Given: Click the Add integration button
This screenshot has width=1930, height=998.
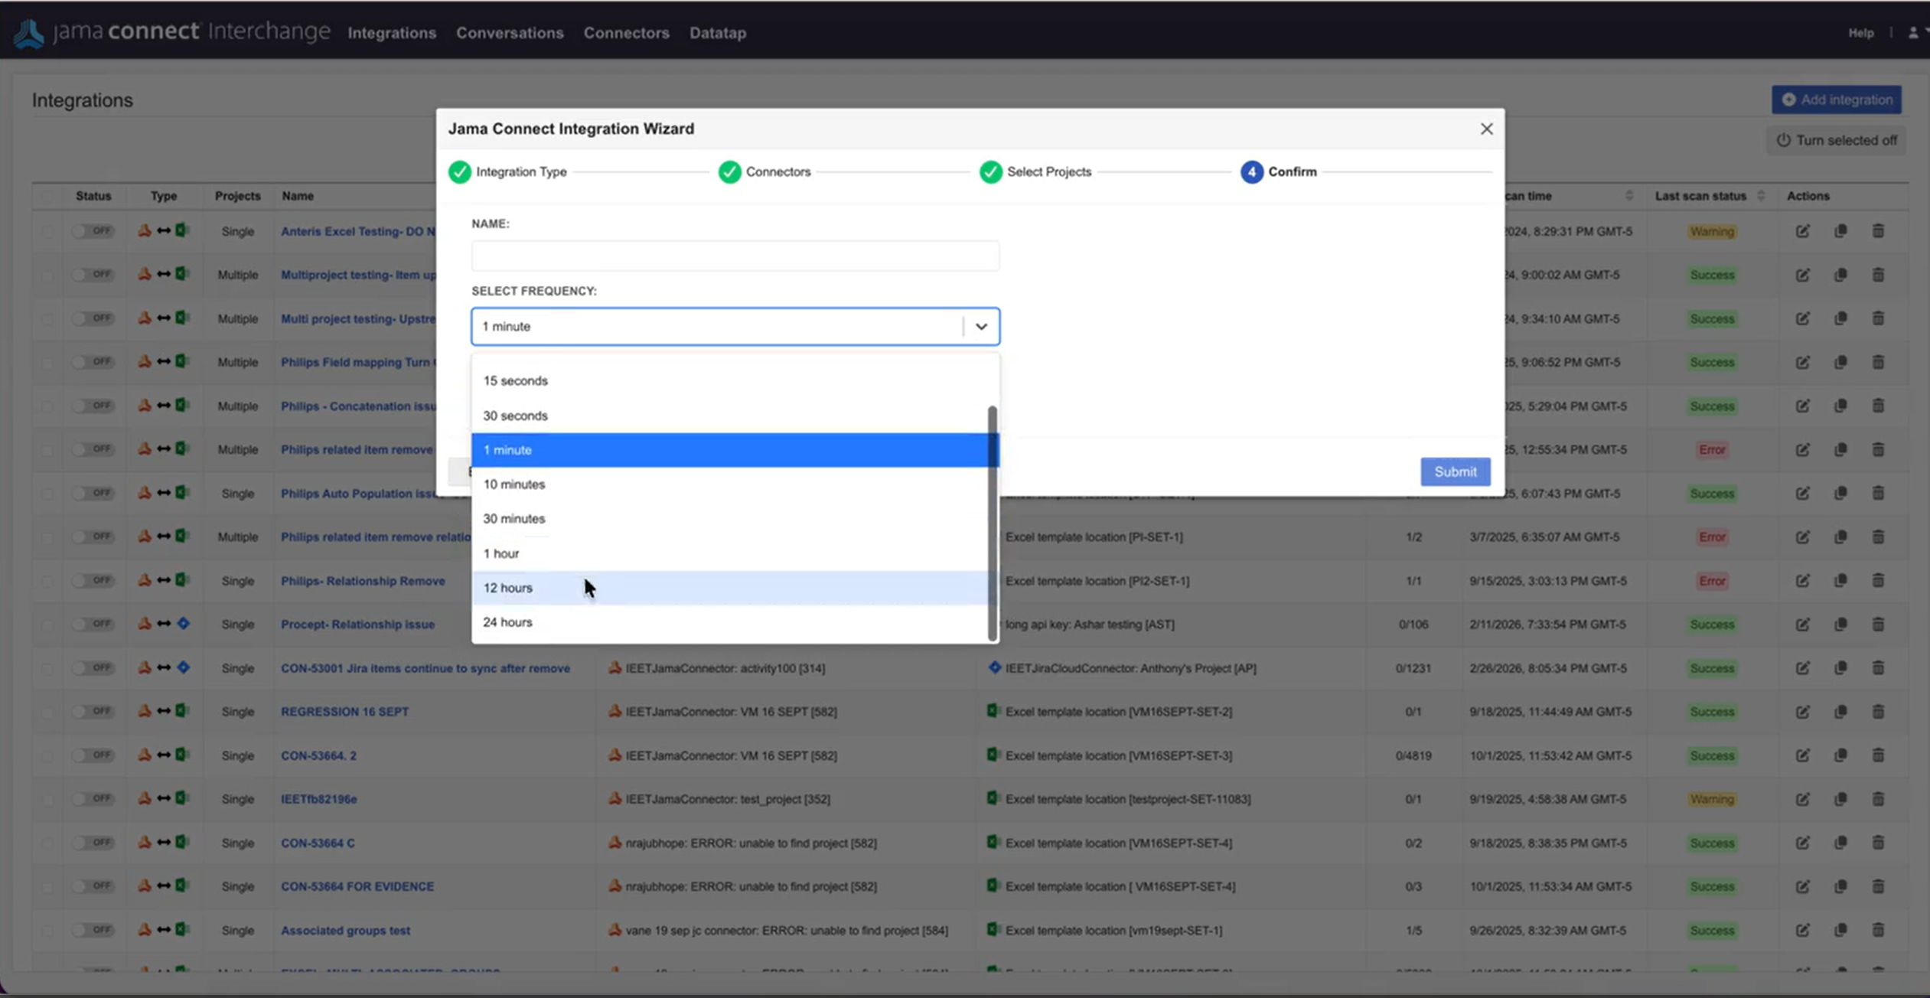Looking at the screenshot, I should tap(1837, 99).
